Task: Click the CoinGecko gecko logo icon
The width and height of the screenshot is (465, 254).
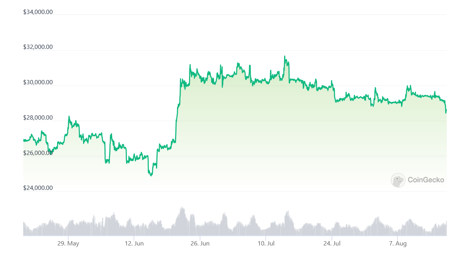Action: (x=398, y=180)
